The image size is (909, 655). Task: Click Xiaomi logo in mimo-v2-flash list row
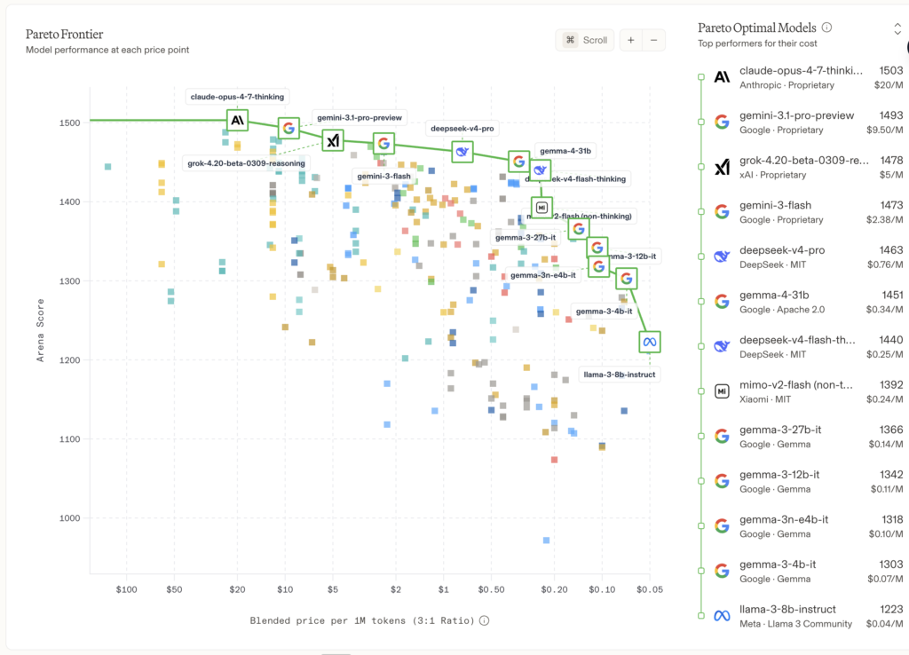point(722,391)
